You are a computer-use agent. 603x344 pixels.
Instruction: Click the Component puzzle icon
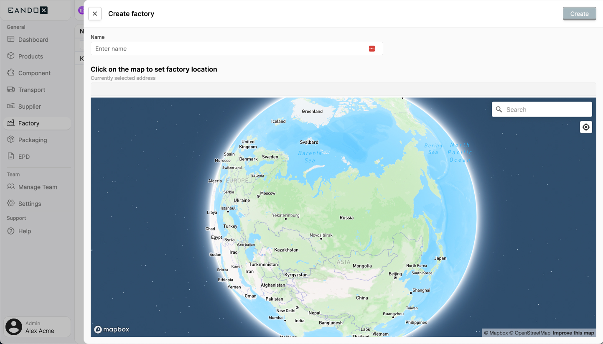[x=11, y=73]
